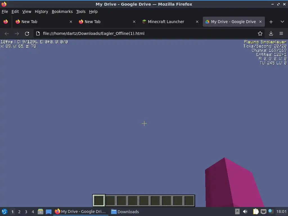The height and width of the screenshot is (216, 288).
Task: Activate the Downloads window in taskbar
Action: (x=125, y=211)
